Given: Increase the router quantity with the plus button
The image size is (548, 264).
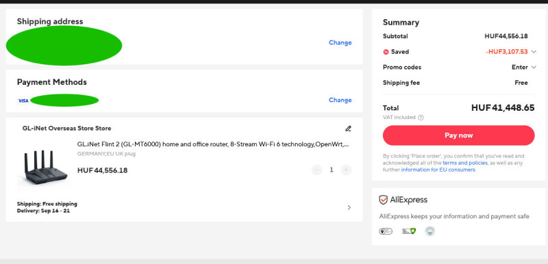Looking at the screenshot, I should pos(346,170).
